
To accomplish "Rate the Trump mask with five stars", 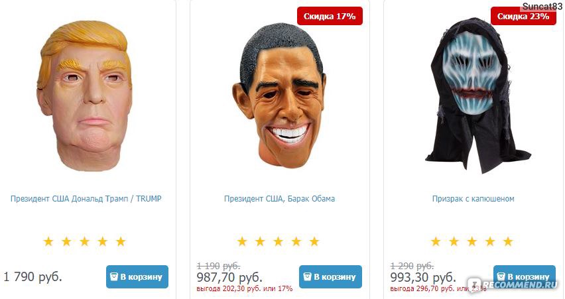I will click(121, 241).
